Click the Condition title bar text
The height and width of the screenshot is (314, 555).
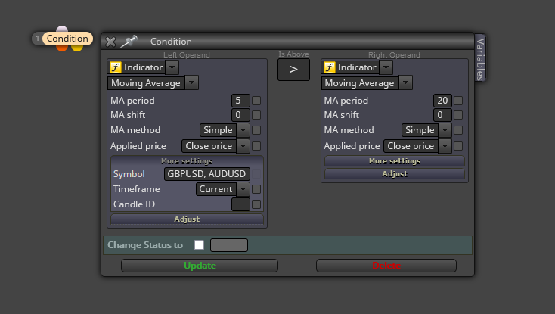pyautogui.click(x=171, y=42)
